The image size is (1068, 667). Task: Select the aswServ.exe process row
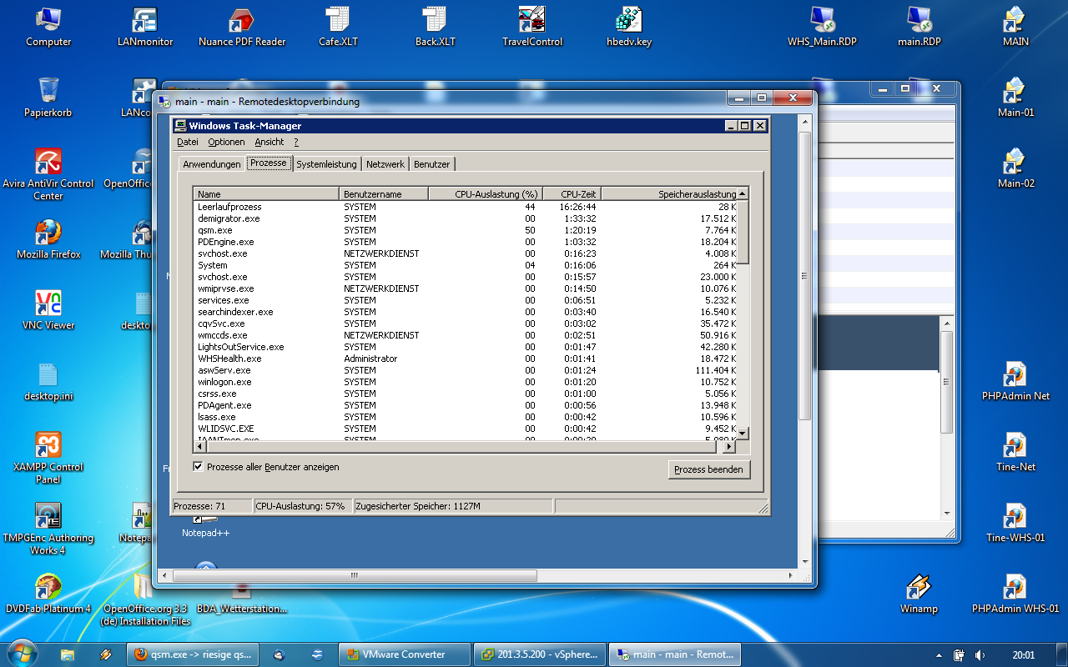[466, 370]
